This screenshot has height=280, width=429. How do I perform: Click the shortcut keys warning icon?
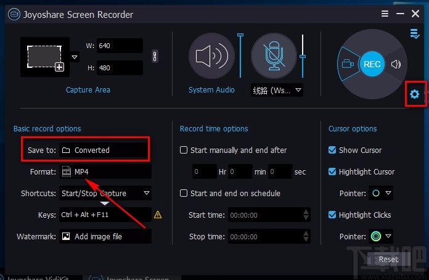click(x=158, y=215)
